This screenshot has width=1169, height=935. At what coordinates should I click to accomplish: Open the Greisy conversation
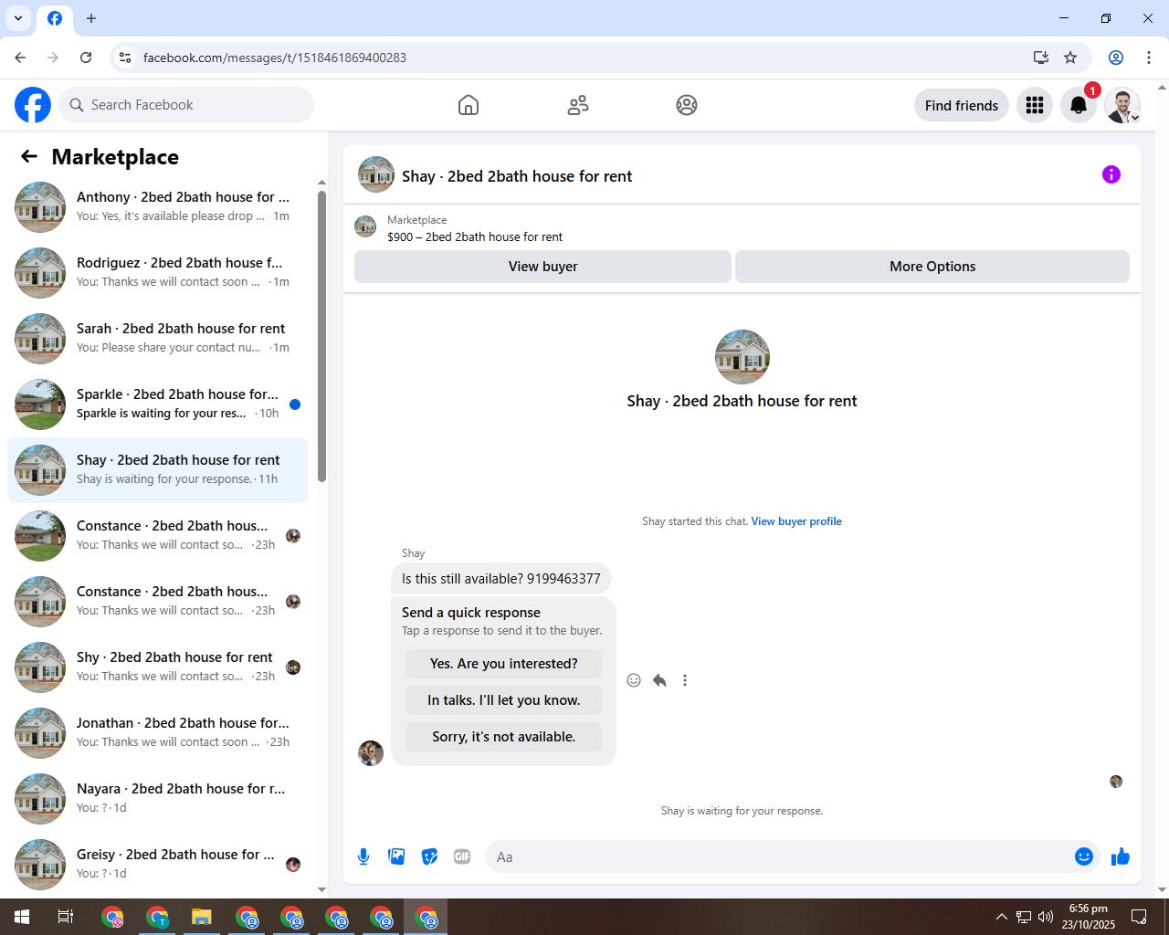pos(157,864)
